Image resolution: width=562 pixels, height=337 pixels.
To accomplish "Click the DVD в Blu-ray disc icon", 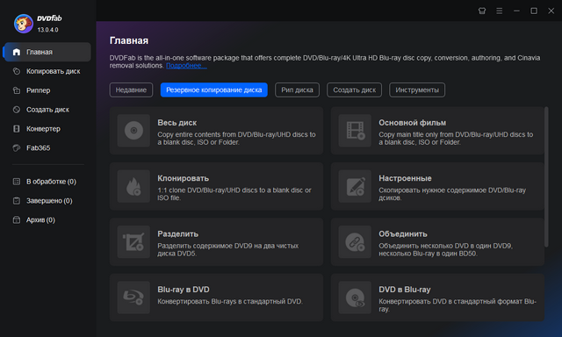I will pyautogui.click(x=355, y=298).
